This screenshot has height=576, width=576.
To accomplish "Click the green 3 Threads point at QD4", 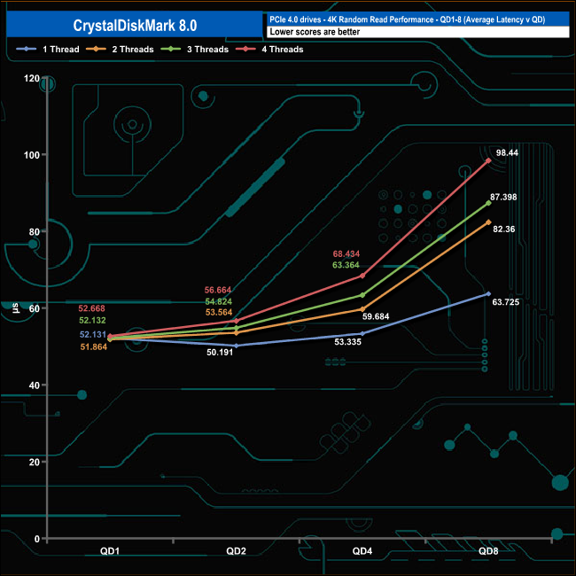I will coord(362,295).
